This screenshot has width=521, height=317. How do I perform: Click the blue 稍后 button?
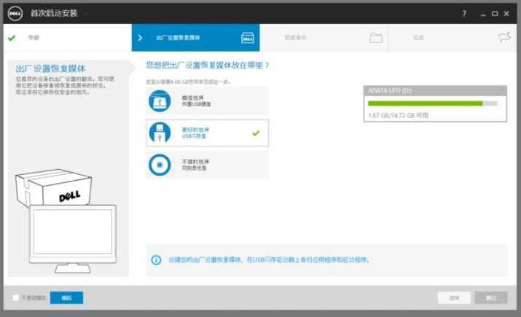click(x=67, y=298)
